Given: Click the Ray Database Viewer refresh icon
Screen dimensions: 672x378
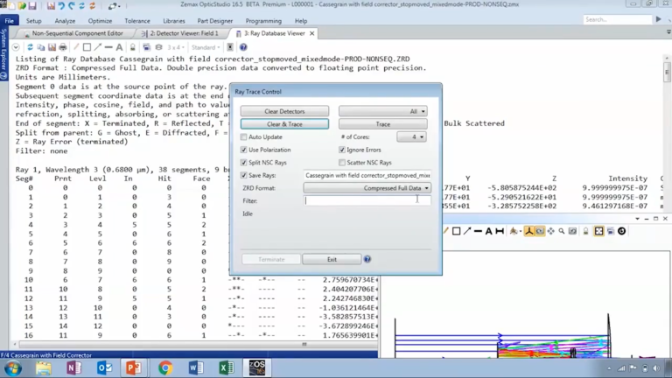Looking at the screenshot, I should click(x=30, y=47).
